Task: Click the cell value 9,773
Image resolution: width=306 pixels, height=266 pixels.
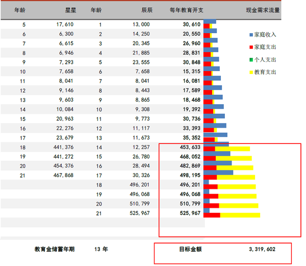Action: click(x=142, y=119)
